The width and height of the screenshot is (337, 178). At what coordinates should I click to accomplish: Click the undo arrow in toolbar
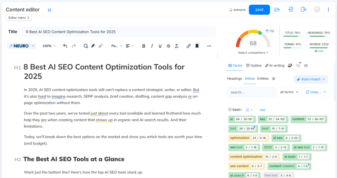(65, 46)
